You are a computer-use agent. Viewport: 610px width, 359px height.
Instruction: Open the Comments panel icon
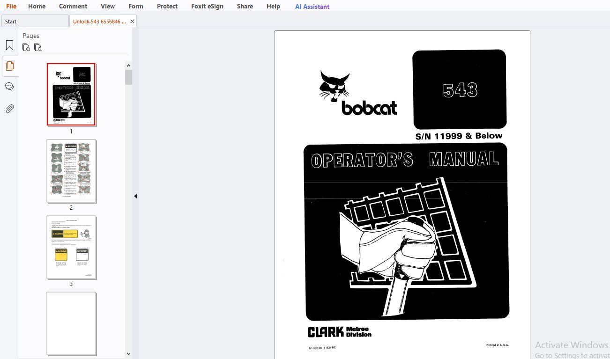click(9, 87)
